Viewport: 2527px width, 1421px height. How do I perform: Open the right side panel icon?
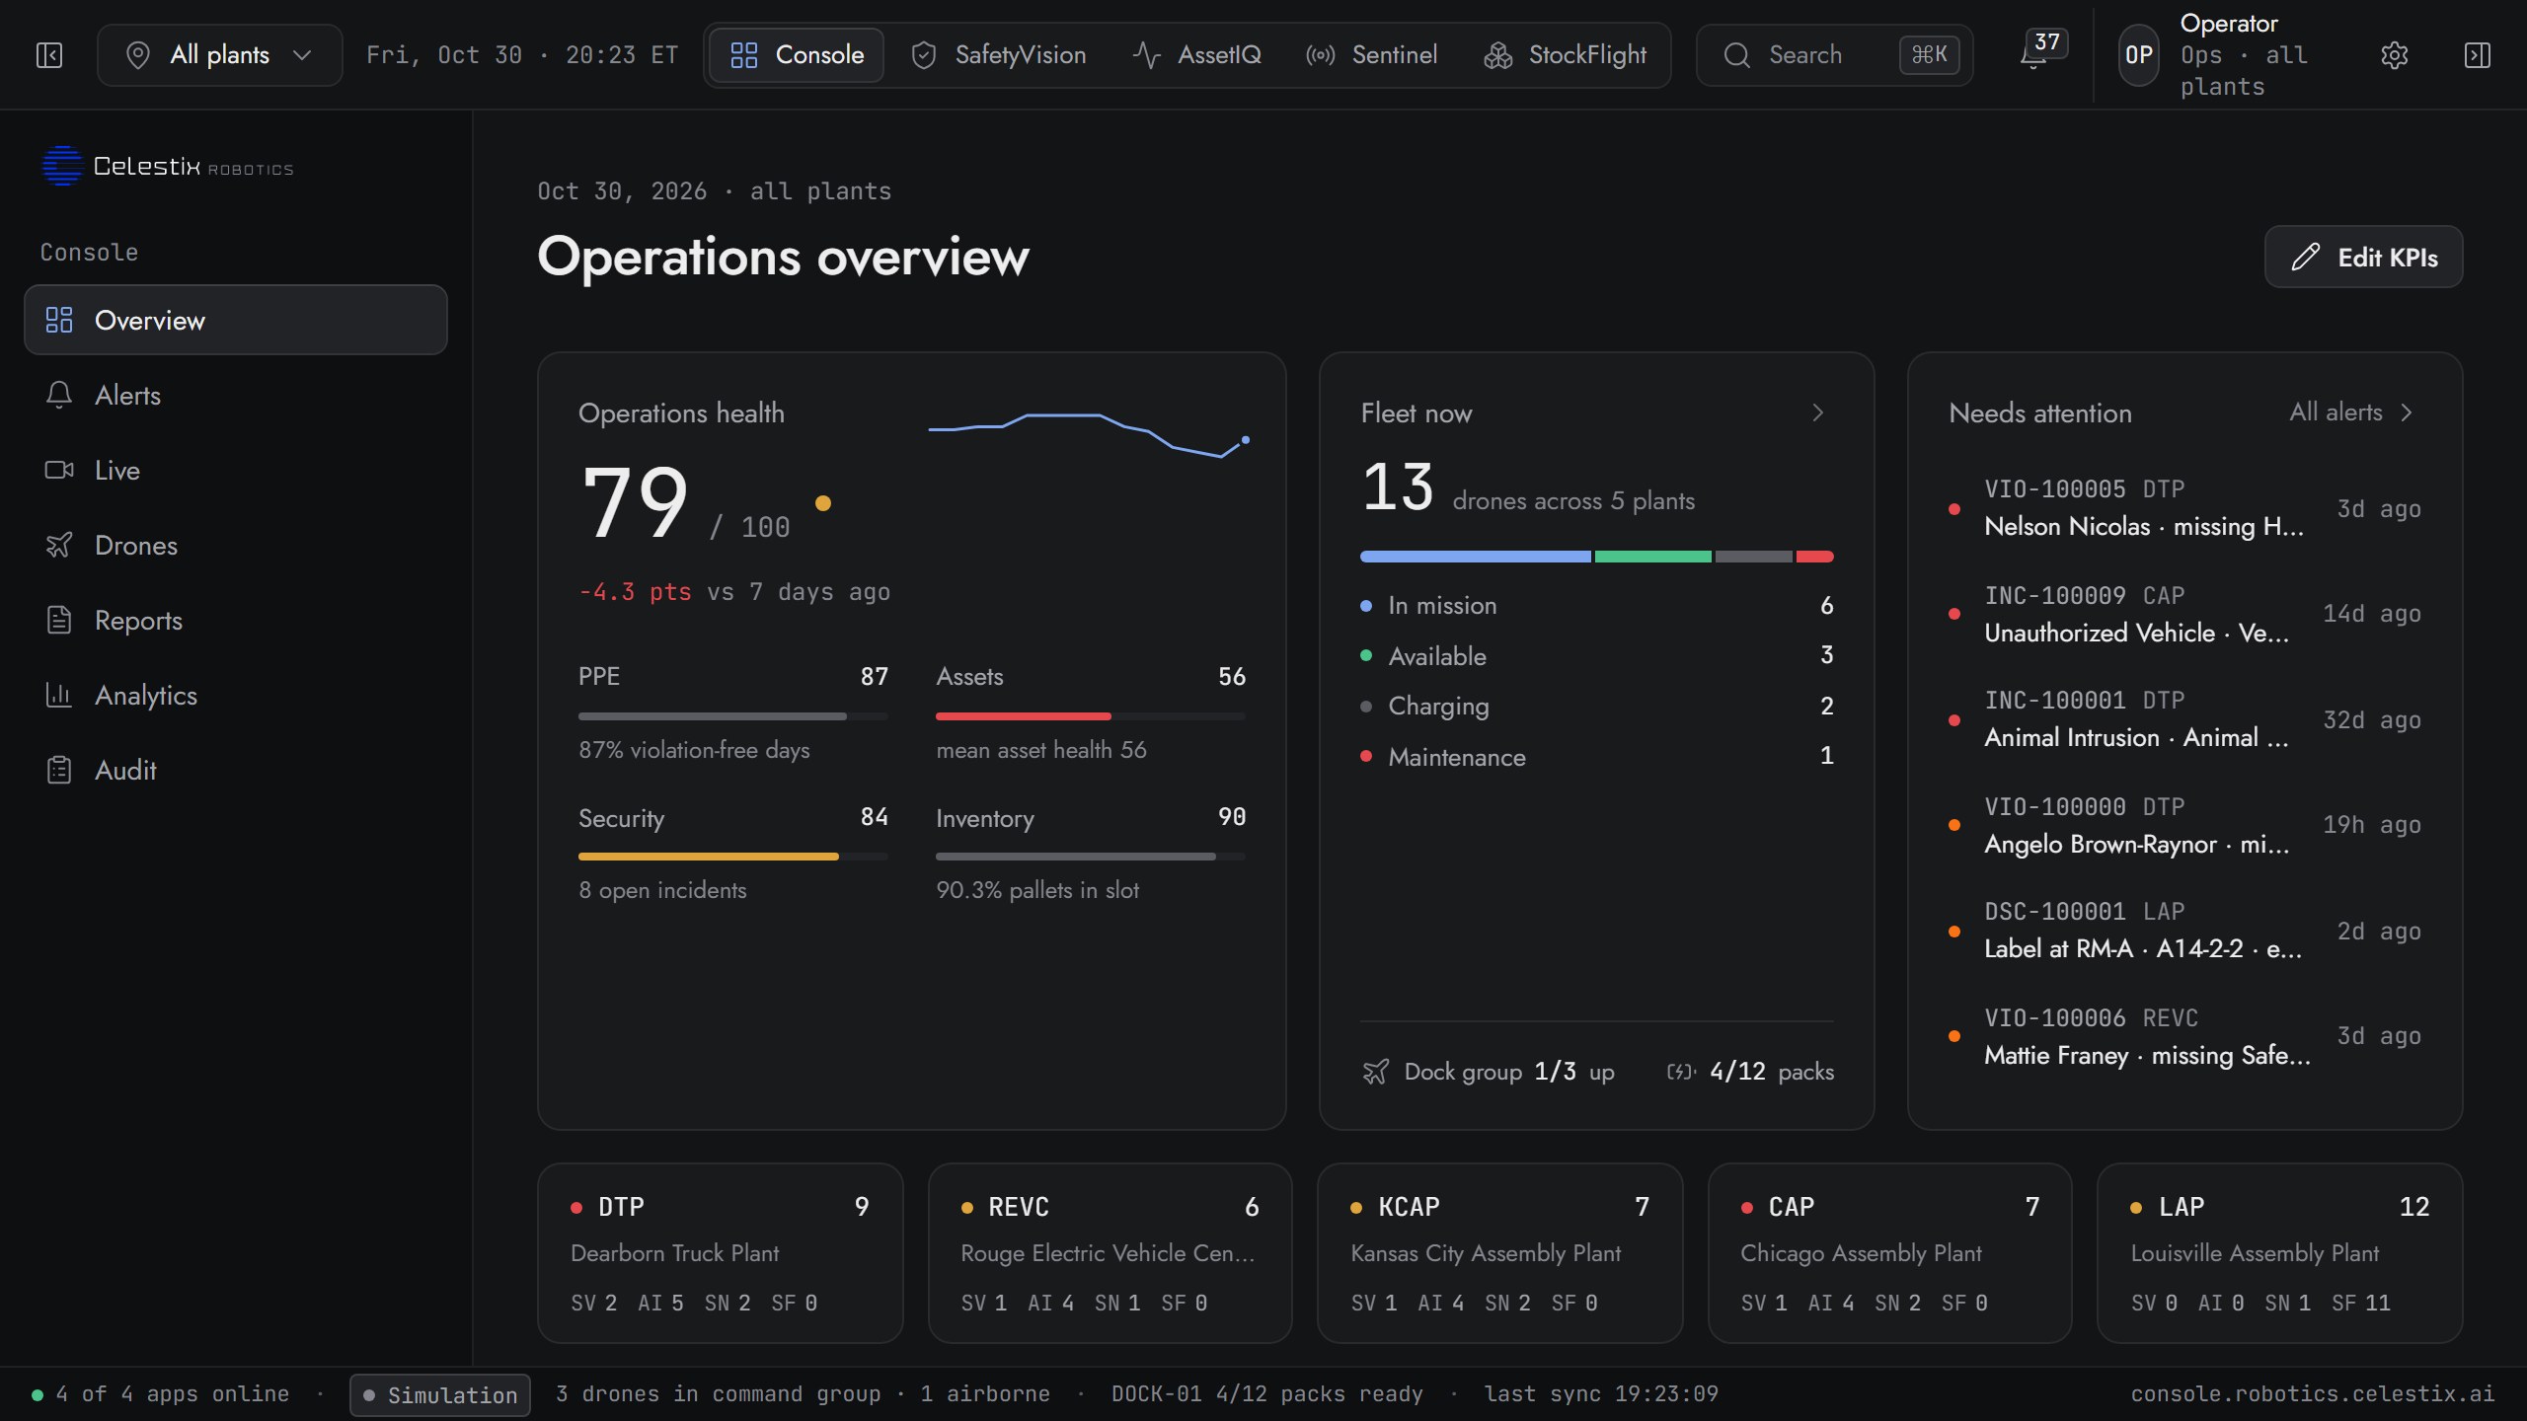2477,55
